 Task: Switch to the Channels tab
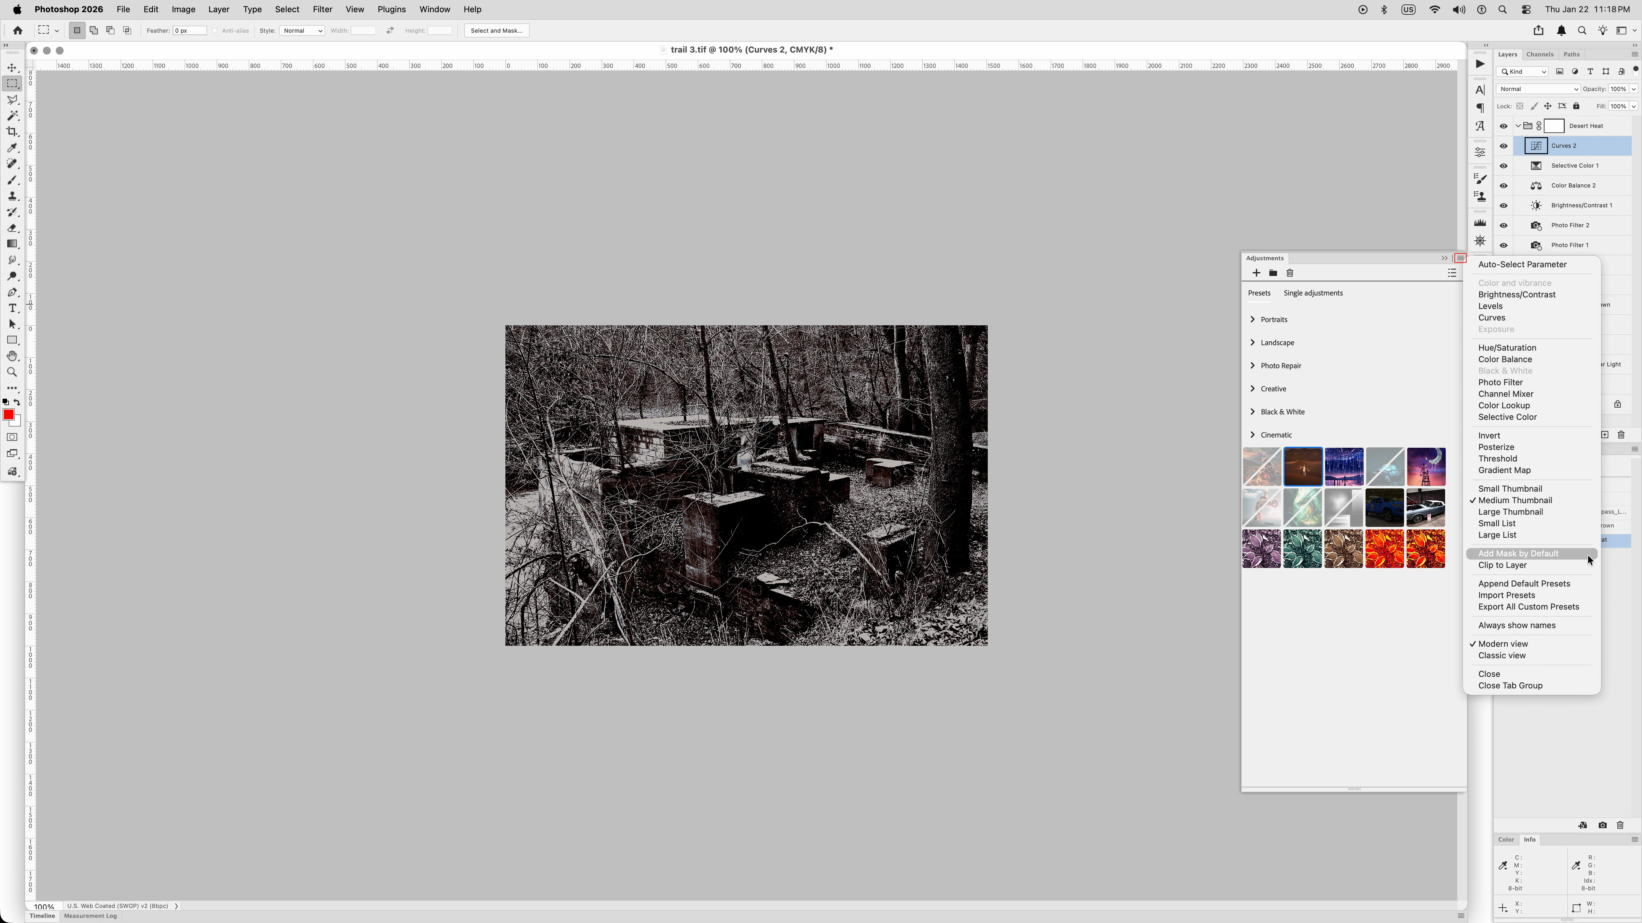[x=1539, y=54]
